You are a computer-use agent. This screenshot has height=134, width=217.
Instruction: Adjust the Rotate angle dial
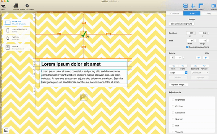pyautogui.click(x=171, y=58)
